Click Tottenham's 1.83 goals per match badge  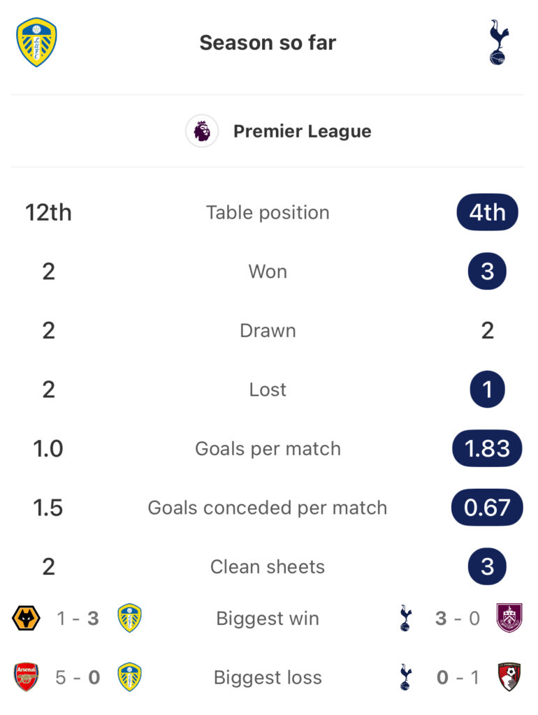coord(487,448)
